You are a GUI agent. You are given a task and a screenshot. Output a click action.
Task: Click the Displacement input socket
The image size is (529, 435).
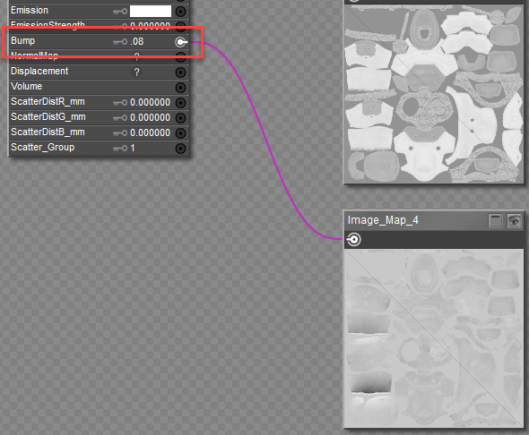point(181,72)
